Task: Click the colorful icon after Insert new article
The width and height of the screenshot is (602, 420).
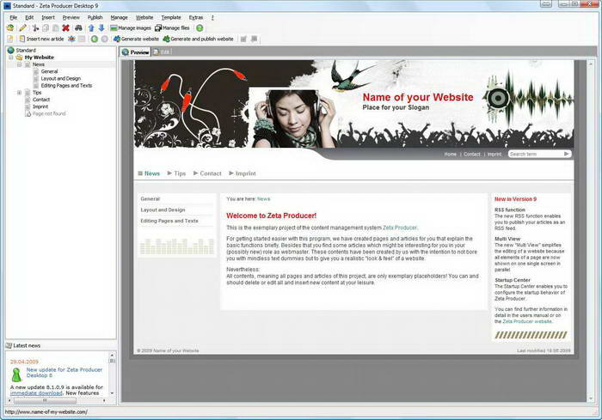Action: (x=71, y=39)
